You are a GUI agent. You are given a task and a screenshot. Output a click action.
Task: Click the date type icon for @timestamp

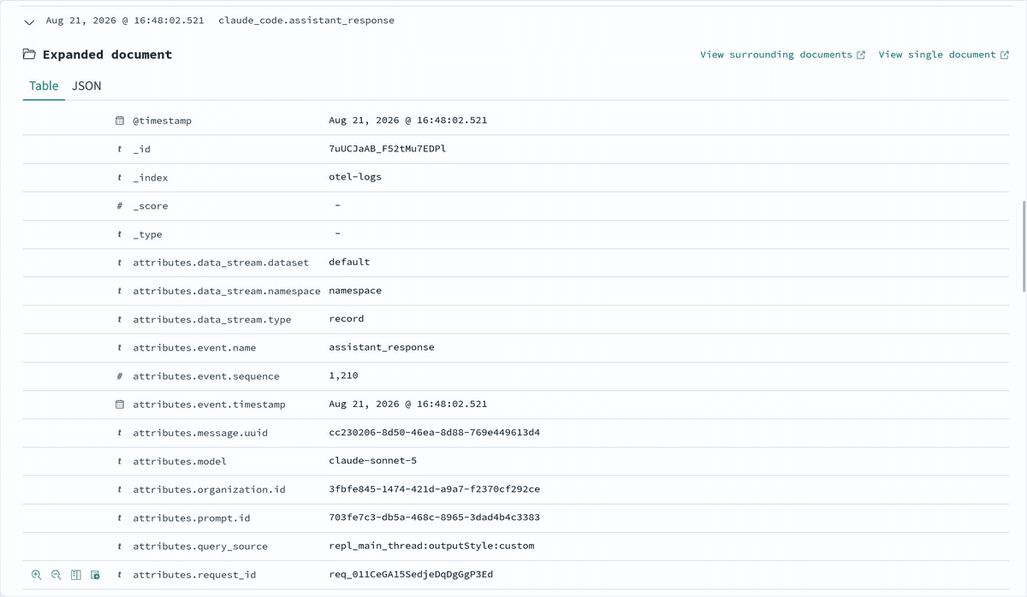[x=120, y=121]
